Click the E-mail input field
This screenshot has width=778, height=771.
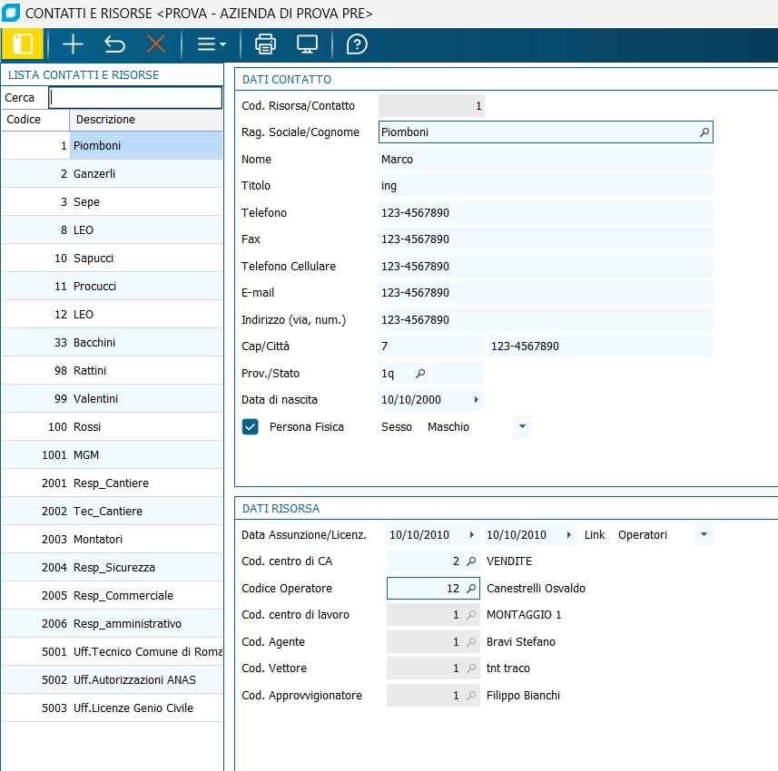coord(545,293)
